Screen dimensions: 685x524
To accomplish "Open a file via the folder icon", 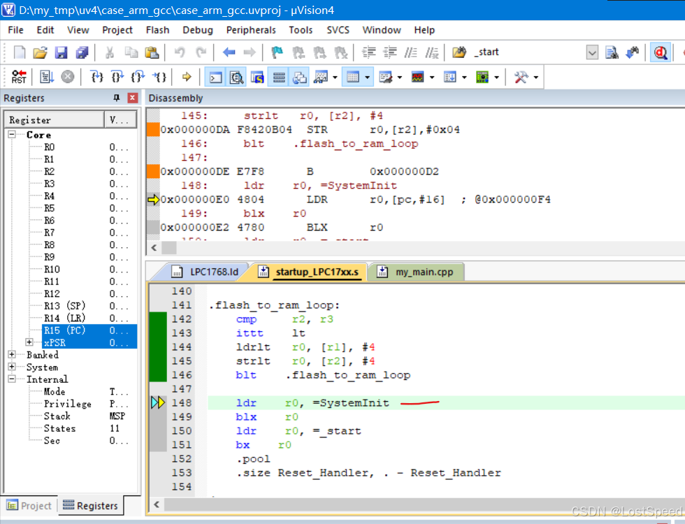I will [40, 52].
